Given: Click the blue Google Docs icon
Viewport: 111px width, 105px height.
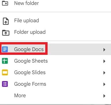Looking at the screenshot, I should [x=5, y=49].
